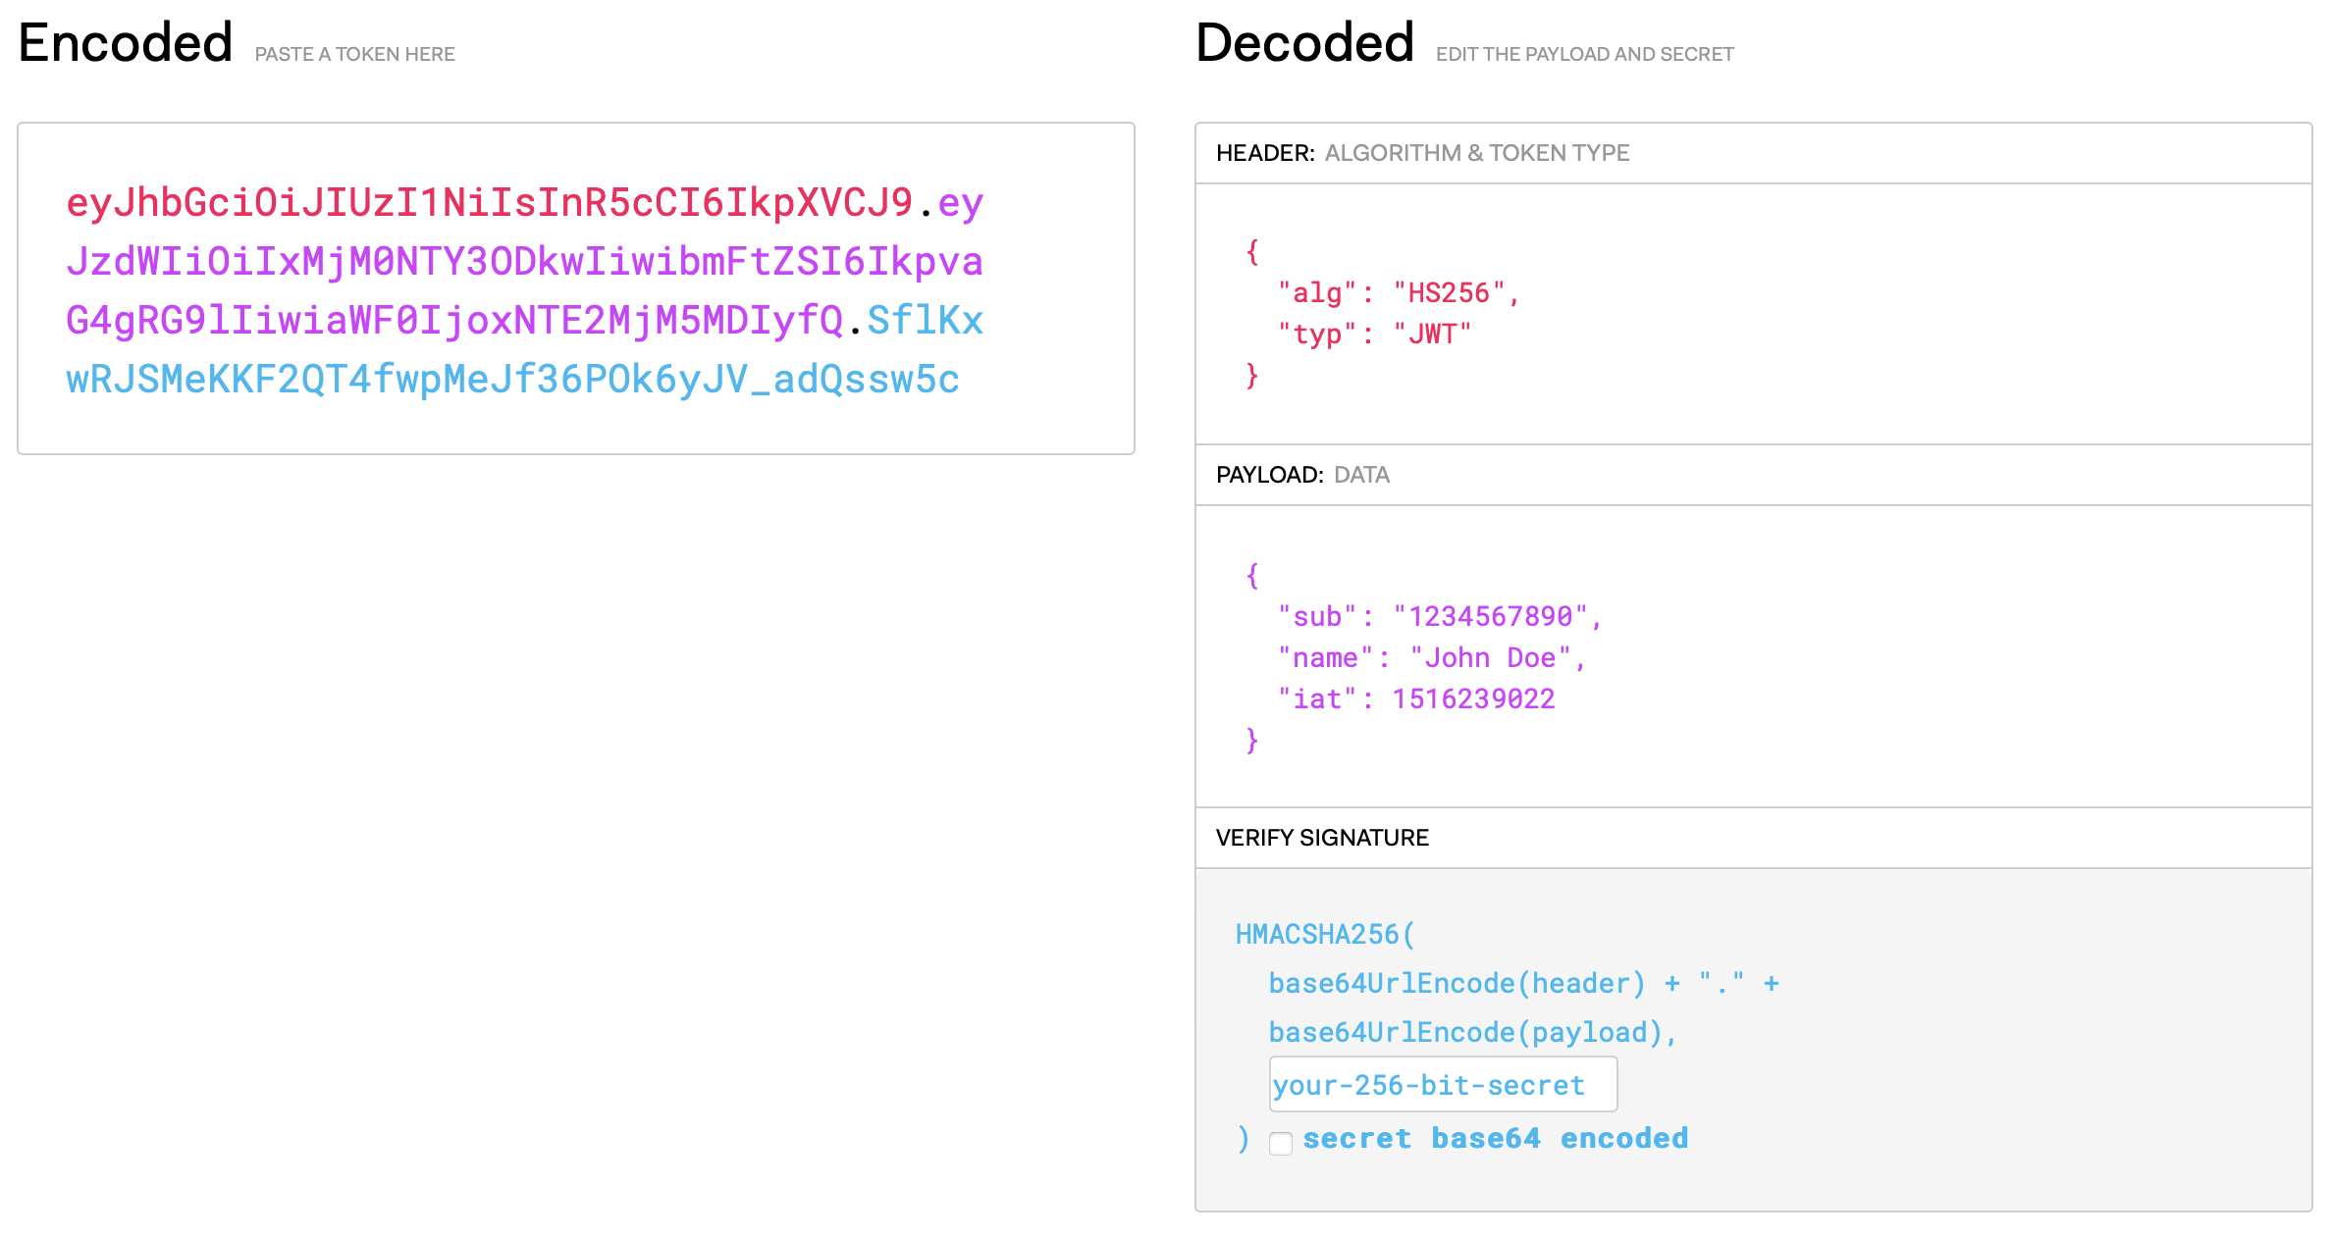The width and height of the screenshot is (2332, 1238).
Task: Click the PASTE A TOKEN HERE hint
Action: (354, 54)
